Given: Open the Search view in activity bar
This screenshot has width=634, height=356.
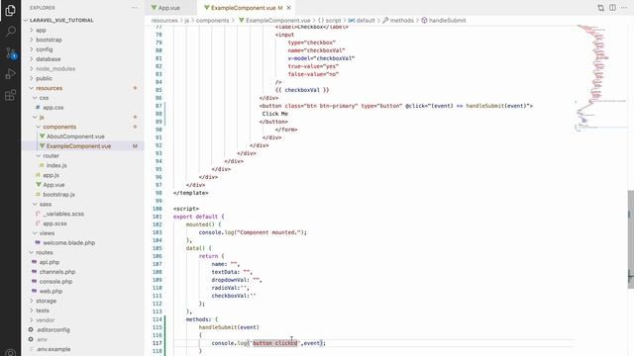Looking at the screenshot, I should [x=10, y=32].
